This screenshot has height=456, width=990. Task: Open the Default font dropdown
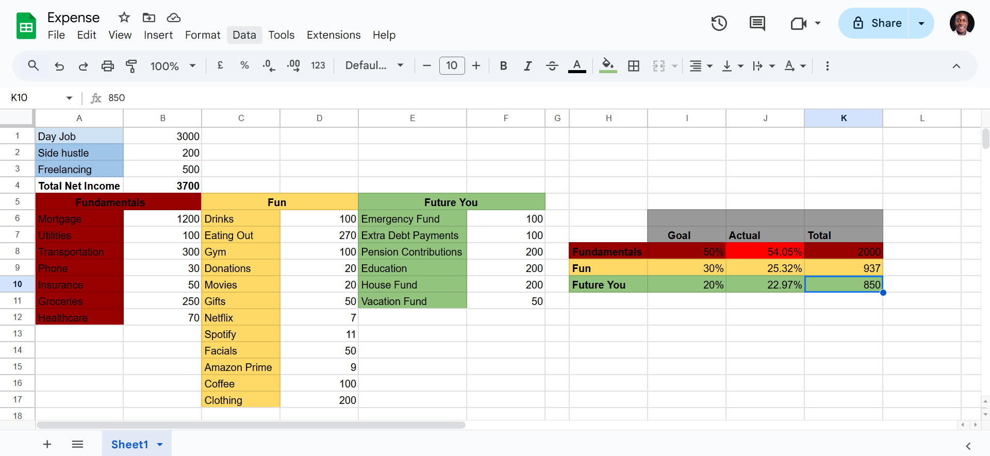pos(374,65)
